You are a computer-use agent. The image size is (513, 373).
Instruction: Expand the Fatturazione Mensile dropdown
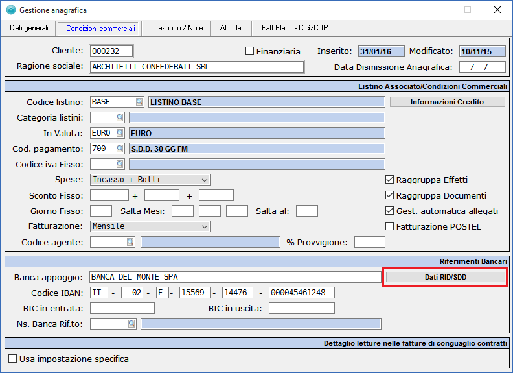coord(205,226)
